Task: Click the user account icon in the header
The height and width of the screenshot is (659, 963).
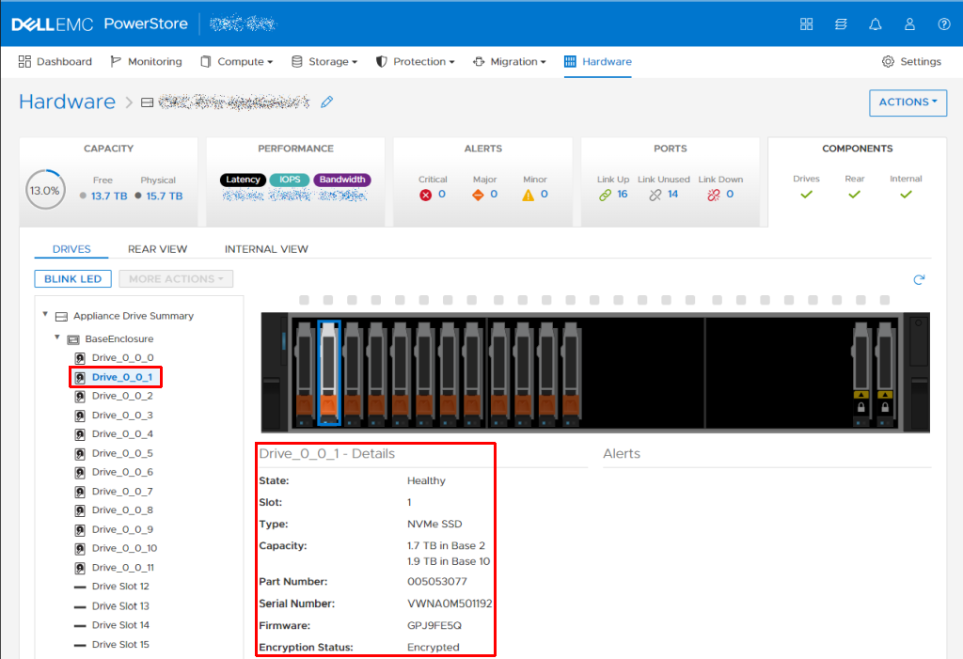Action: tap(908, 24)
